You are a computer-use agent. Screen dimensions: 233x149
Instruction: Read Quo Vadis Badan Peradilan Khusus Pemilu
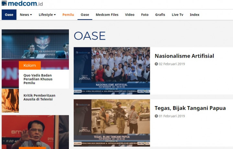pyautogui.click(x=38, y=79)
